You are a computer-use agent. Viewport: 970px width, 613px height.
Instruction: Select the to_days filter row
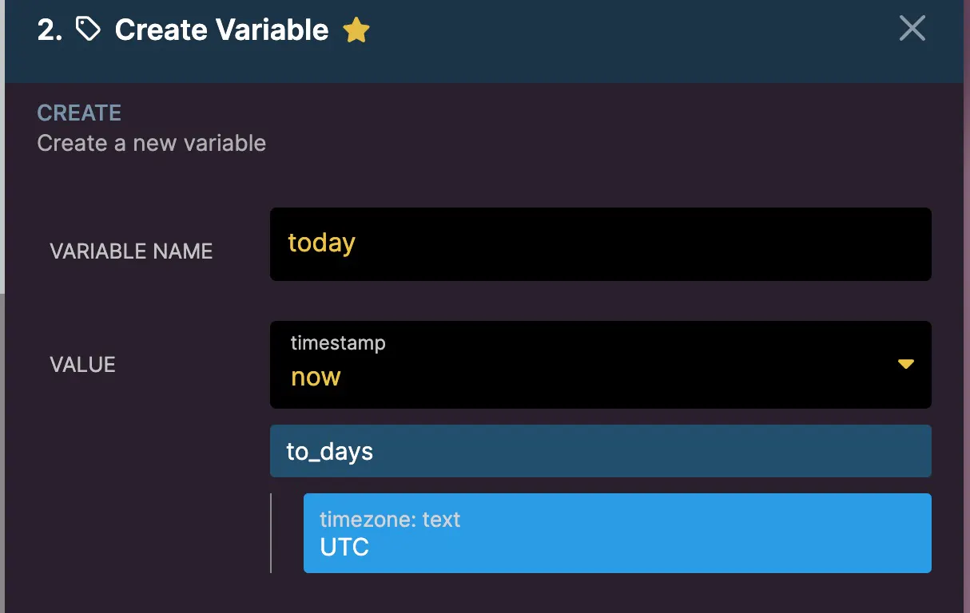pyautogui.click(x=600, y=451)
